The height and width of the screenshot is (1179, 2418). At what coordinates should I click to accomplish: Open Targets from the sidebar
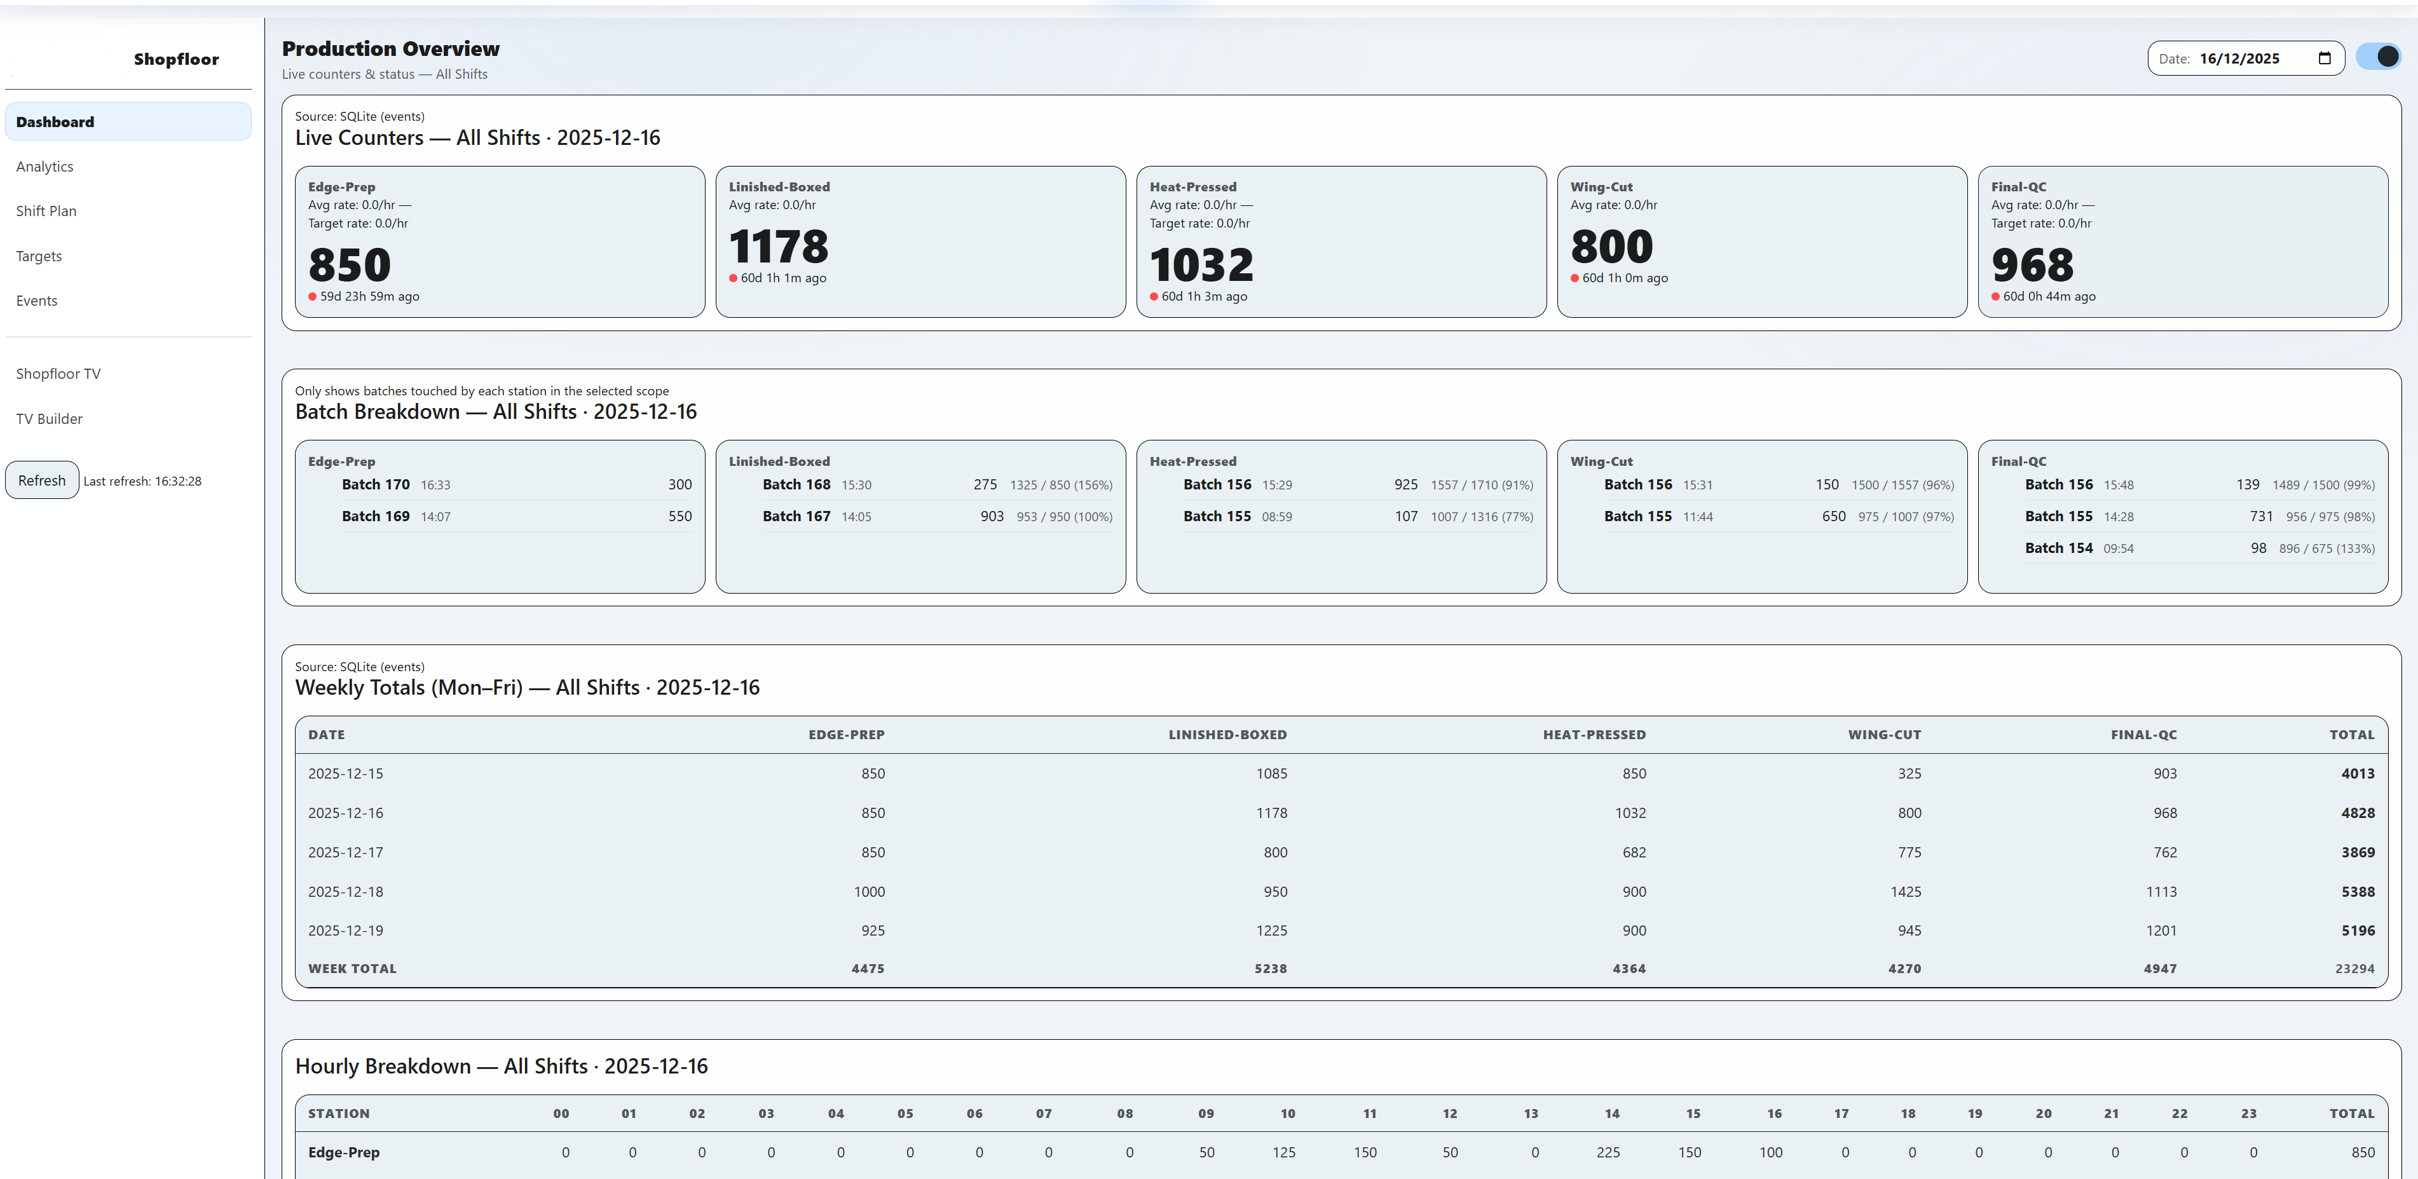(39, 256)
